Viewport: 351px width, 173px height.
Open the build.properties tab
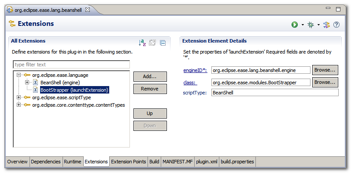tap(237, 162)
